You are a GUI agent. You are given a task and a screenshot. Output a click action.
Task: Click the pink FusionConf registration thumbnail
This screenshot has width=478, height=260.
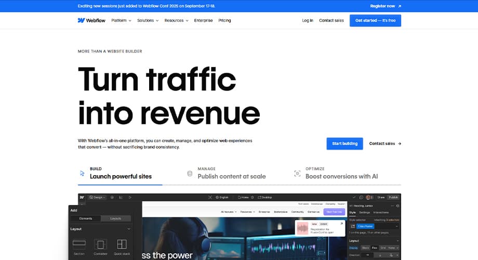coord(302,228)
